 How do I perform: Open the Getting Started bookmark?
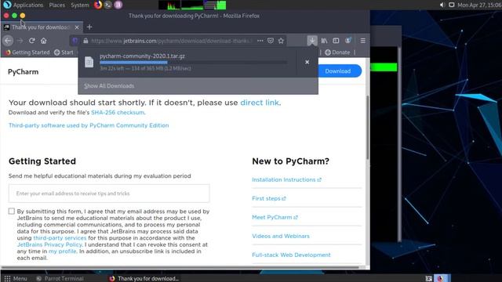[x=27, y=52]
